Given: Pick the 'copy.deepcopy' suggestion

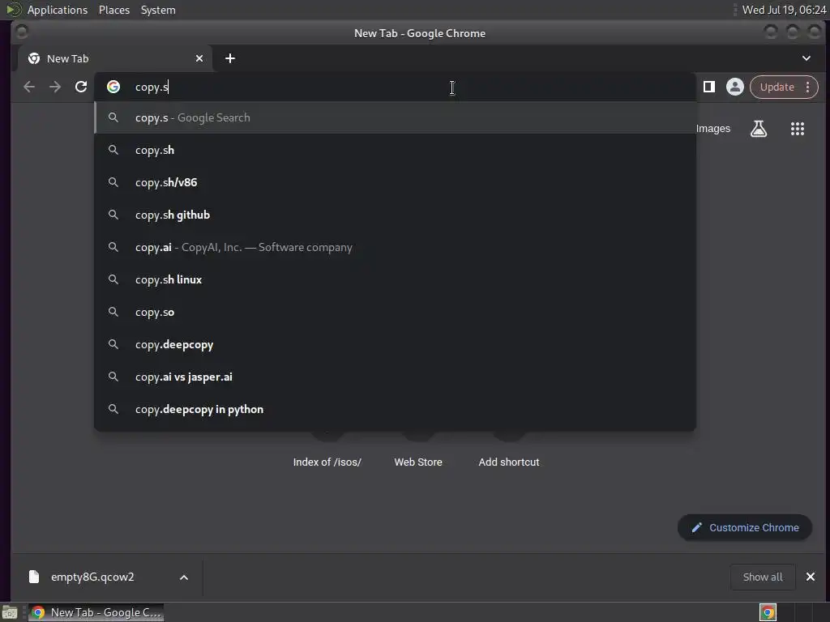Looking at the screenshot, I should click(395, 344).
